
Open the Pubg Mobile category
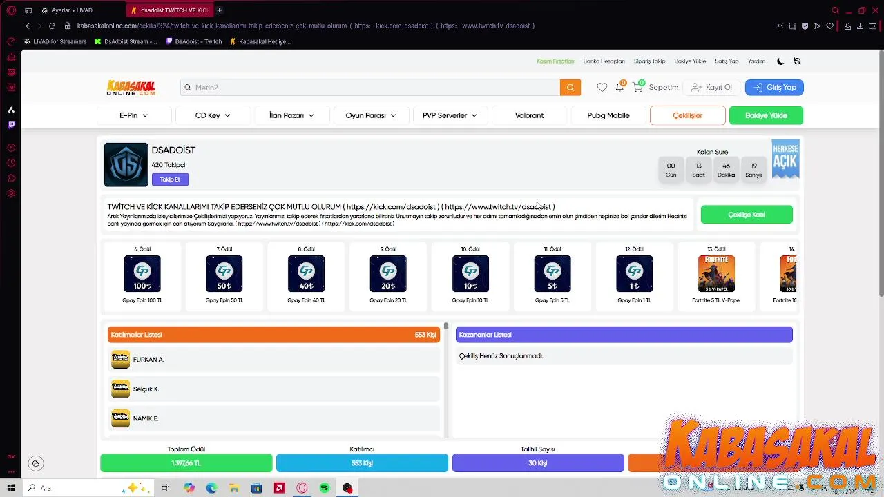coord(608,115)
